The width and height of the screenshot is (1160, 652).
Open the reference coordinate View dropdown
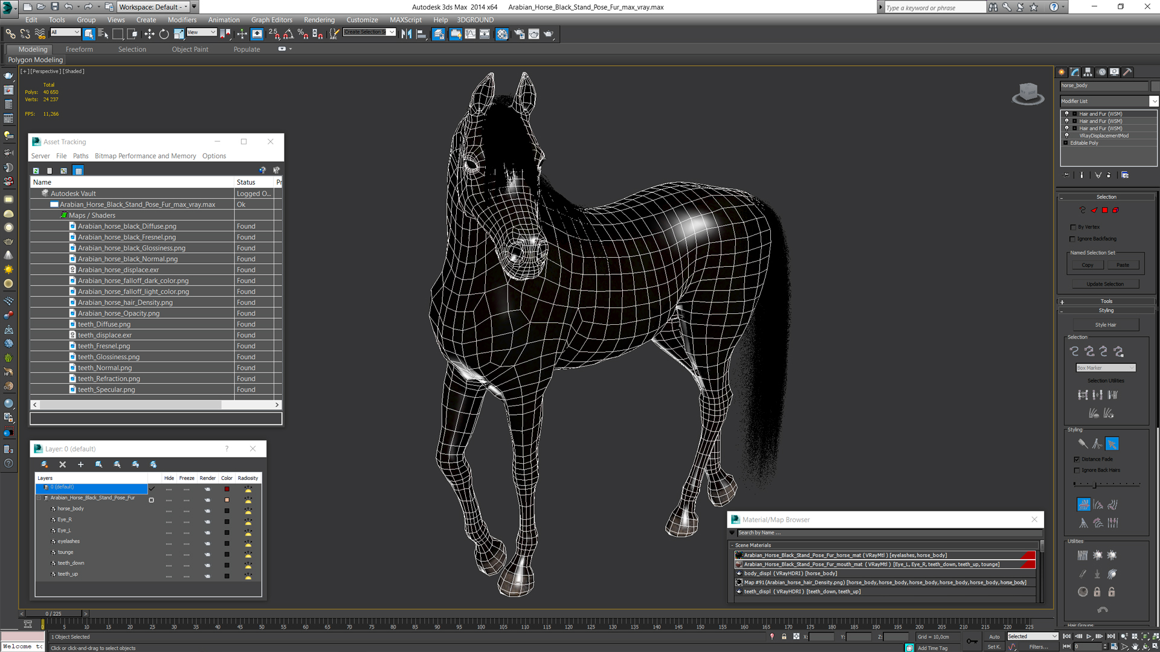click(201, 32)
